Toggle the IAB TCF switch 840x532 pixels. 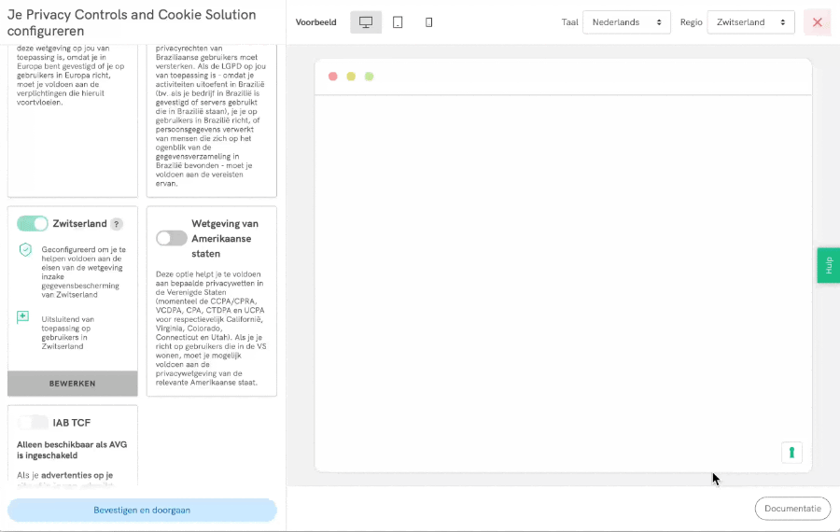click(x=33, y=423)
